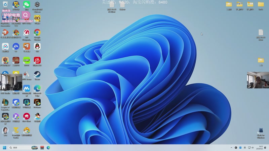This screenshot has width=269, height=151.
Task: Open the purple Z hexagon shortcut
Action: click(x=16, y=116)
